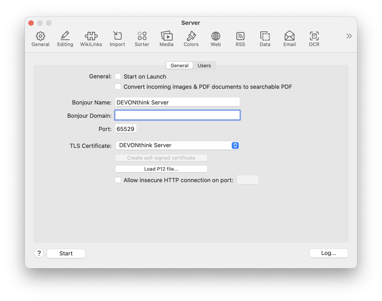The width and height of the screenshot is (382, 301).
Task: Start the server with Start button
Action: click(66, 253)
